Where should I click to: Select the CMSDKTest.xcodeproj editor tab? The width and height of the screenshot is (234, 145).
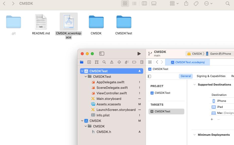187,62
